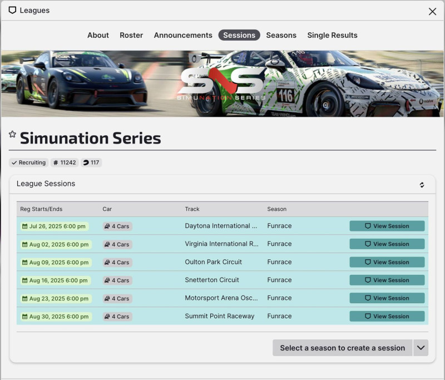View Session for Motorsport Arena Oschersleben

[x=387, y=298]
